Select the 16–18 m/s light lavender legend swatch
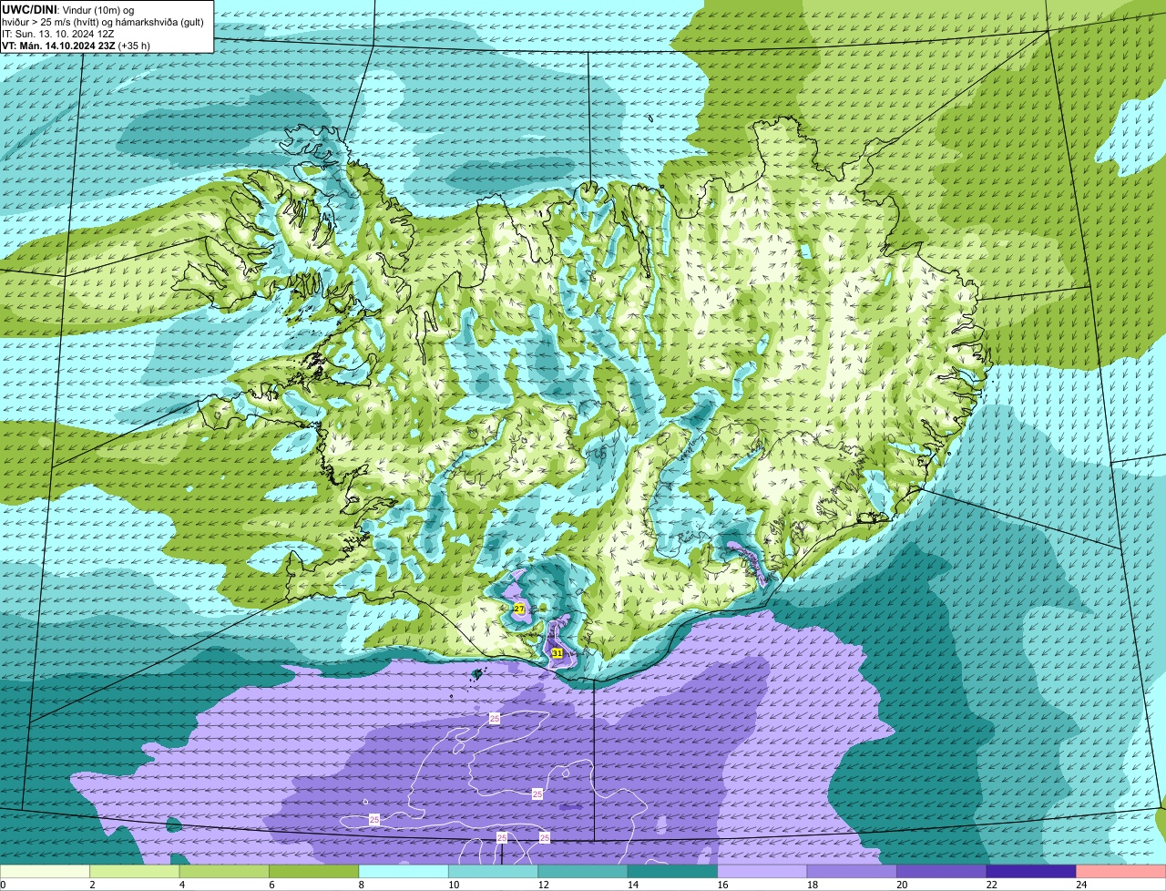1166x891 pixels. pyautogui.click(x=762, y=872)
